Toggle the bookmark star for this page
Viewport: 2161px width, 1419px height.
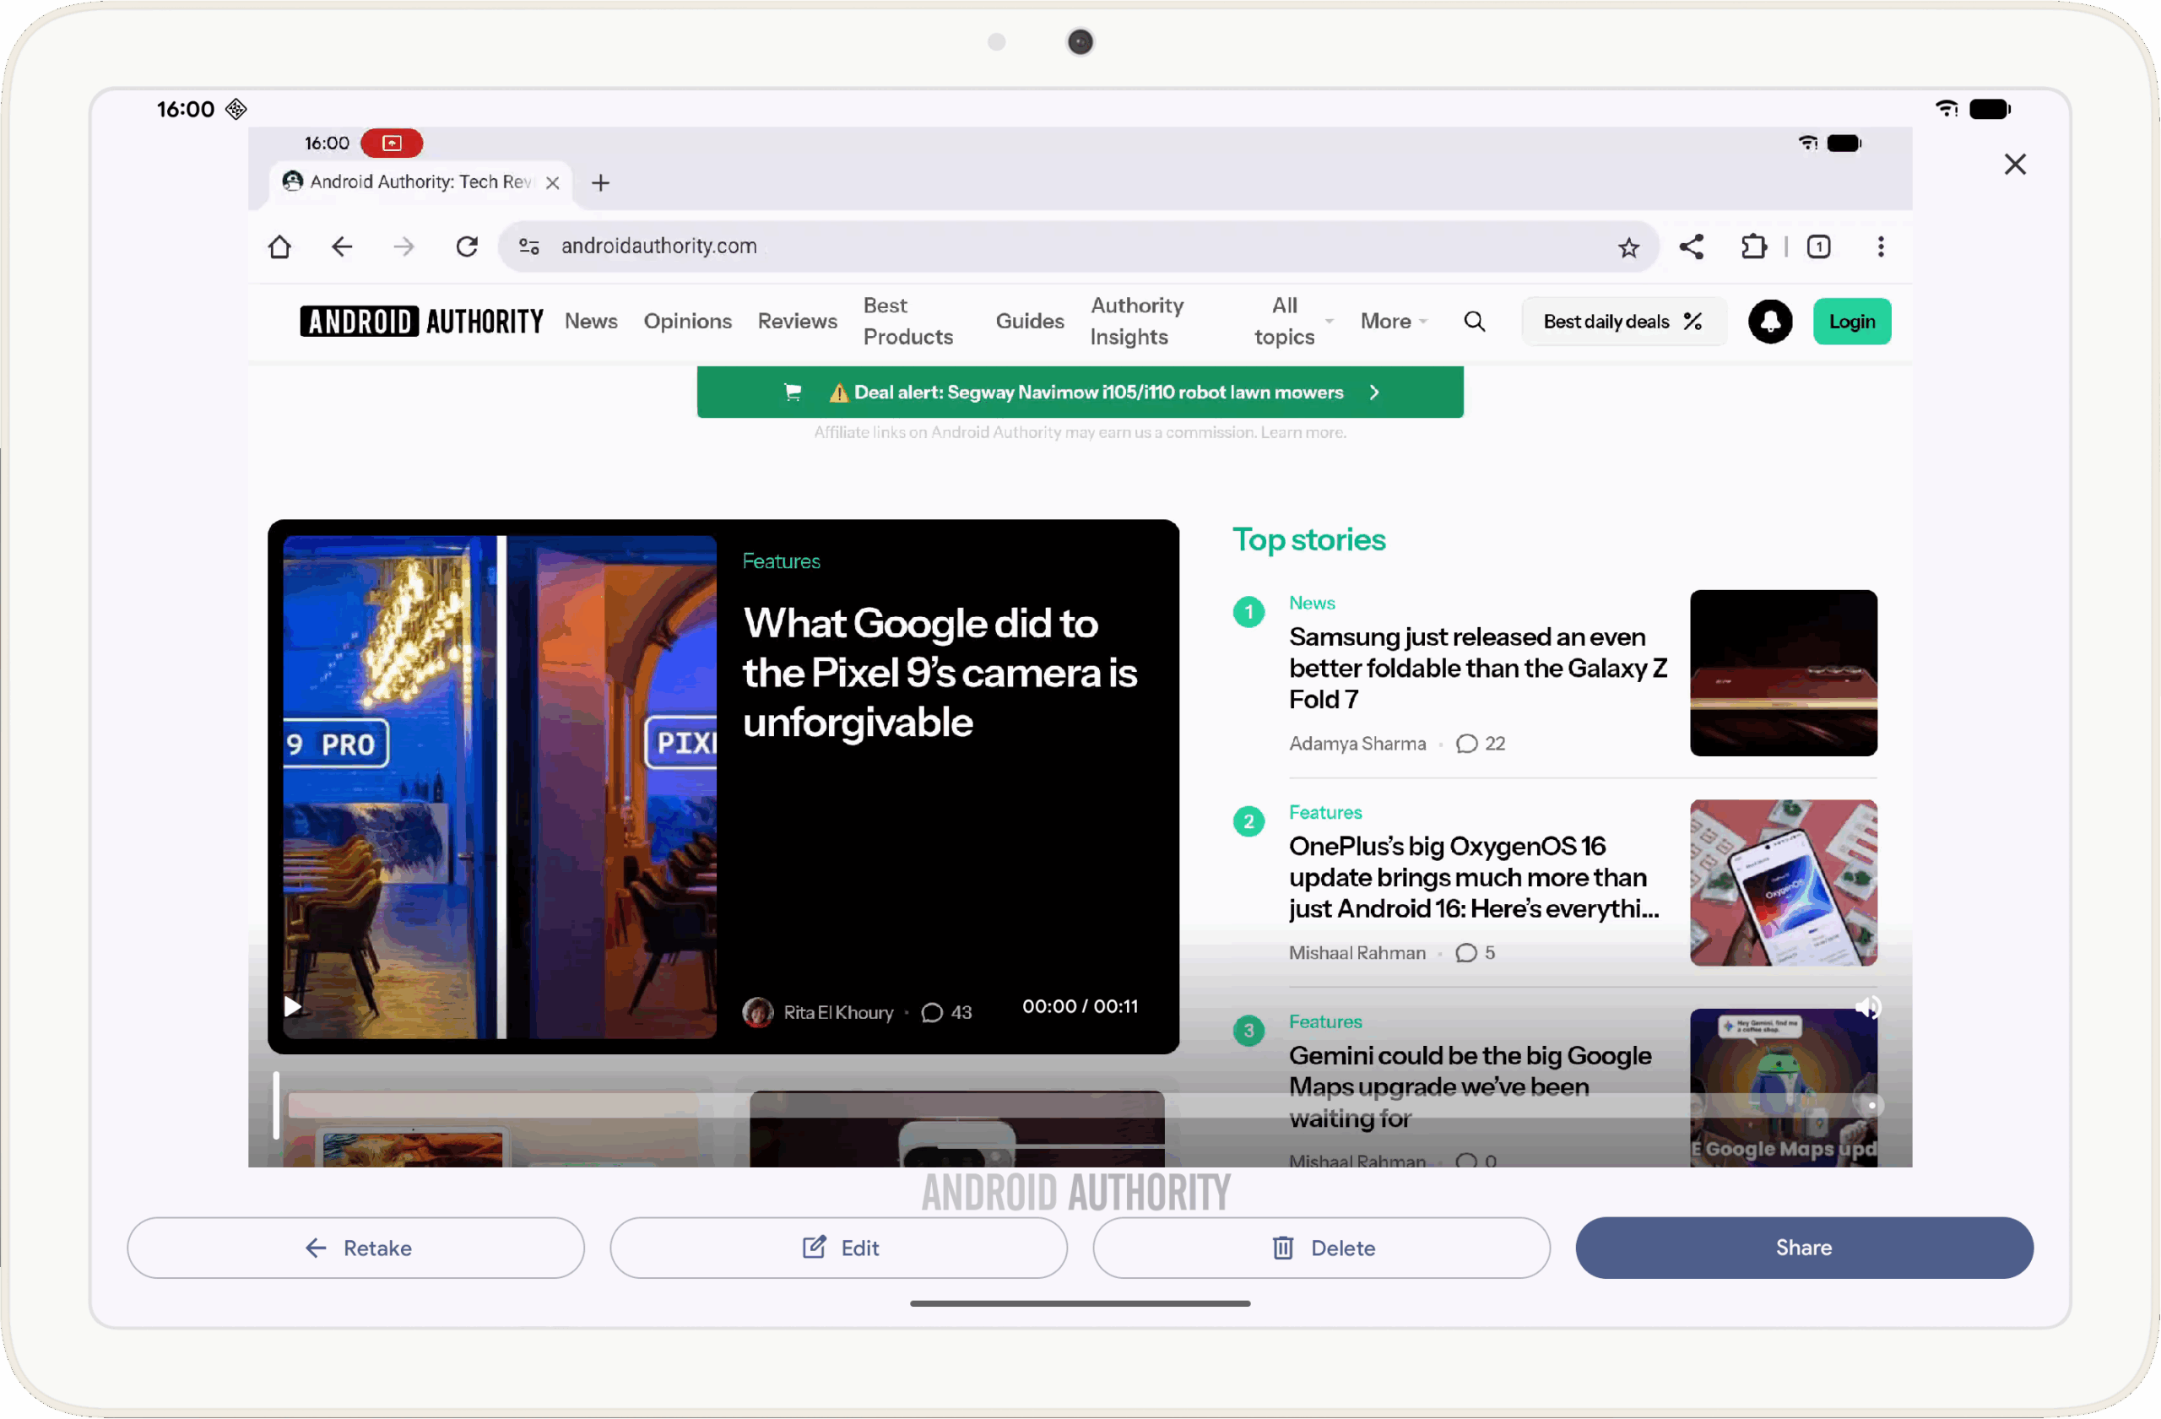tap(1628, 246)
